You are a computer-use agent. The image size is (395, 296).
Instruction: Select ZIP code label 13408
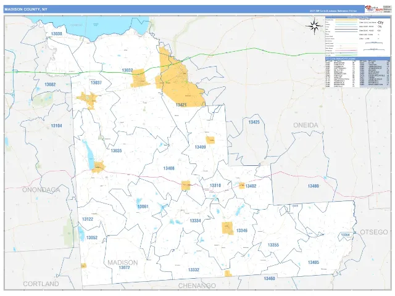pyautogui.click(x=168, y=168)
